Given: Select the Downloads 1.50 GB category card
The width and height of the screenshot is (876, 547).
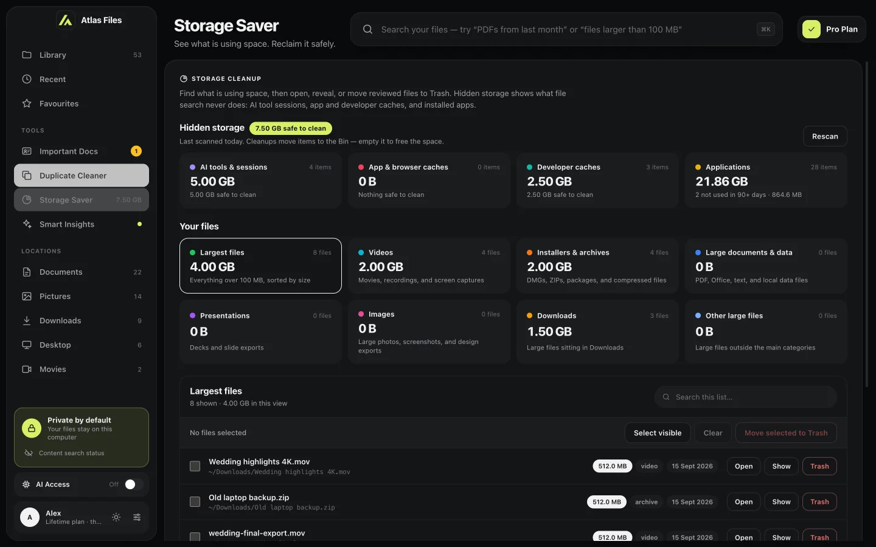Looking at the screenshot, I should (597, 332).
